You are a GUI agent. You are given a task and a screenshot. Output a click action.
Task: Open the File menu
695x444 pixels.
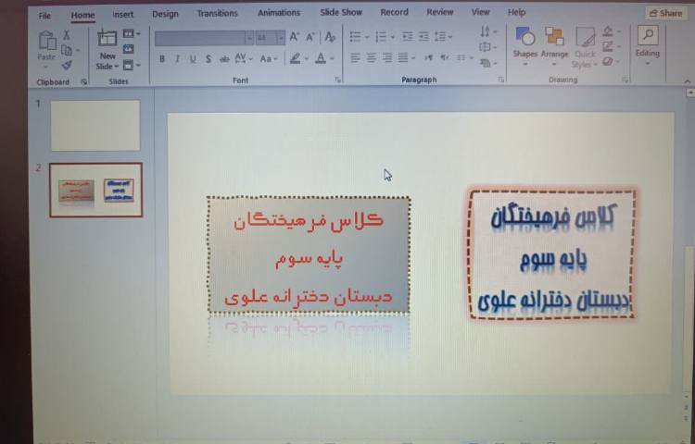[44, 16]
